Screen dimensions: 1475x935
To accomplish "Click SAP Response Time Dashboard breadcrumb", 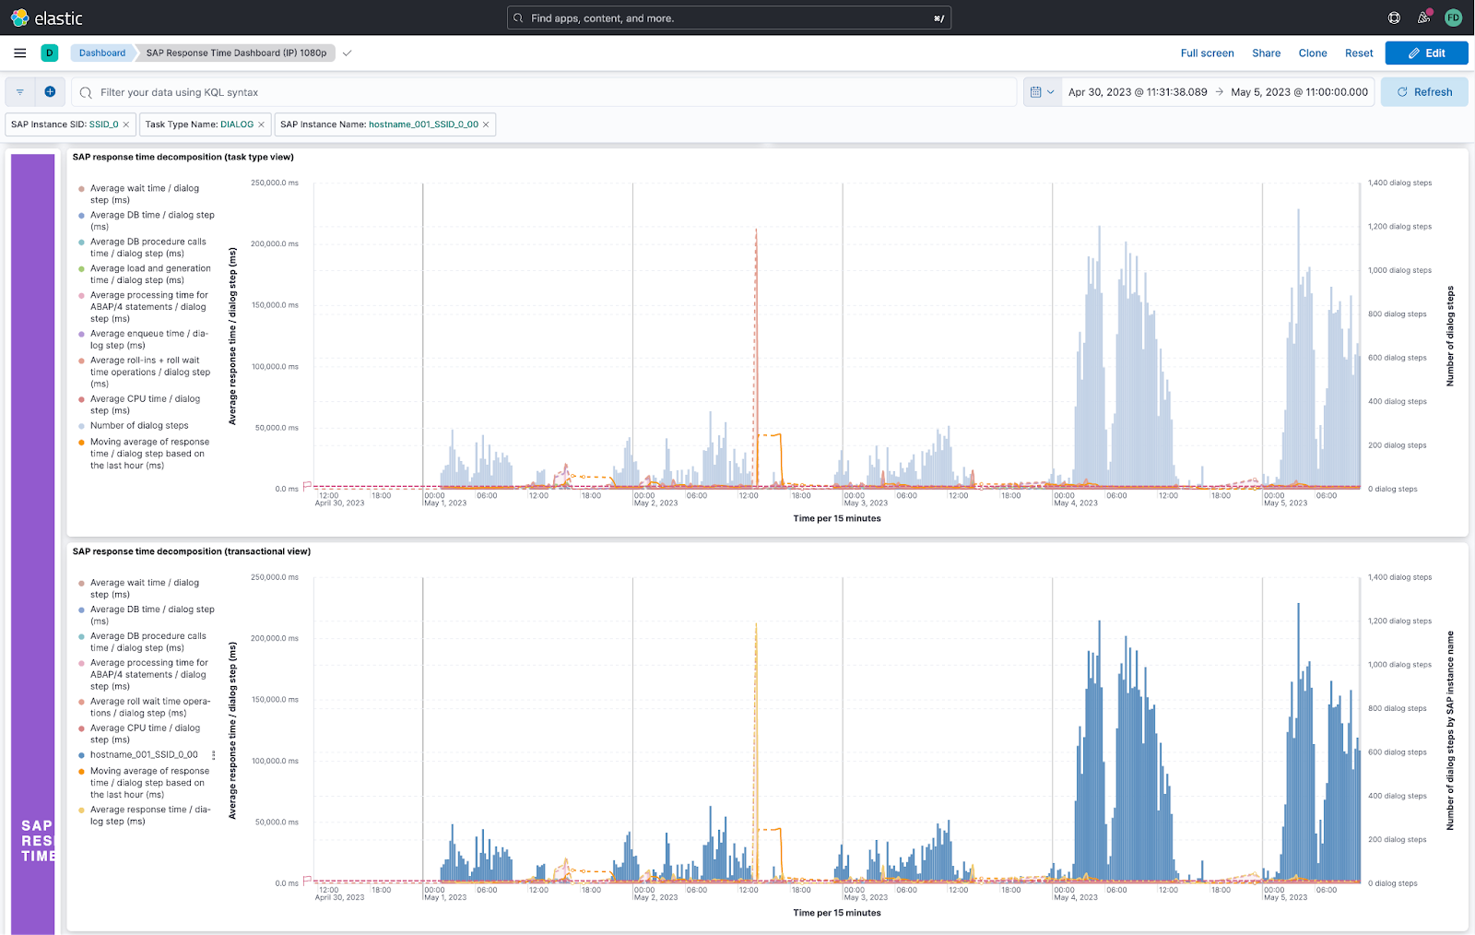I will (236, 53).
